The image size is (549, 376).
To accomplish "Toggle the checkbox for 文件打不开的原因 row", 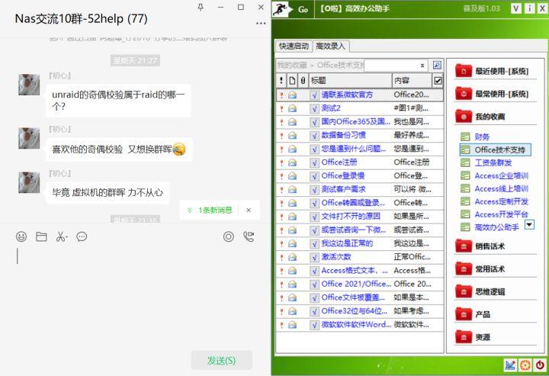I will click(315, 217).
